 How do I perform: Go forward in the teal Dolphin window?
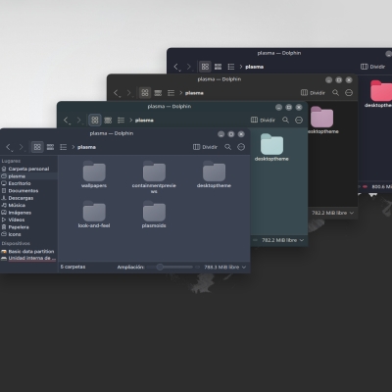pos(79,121)
